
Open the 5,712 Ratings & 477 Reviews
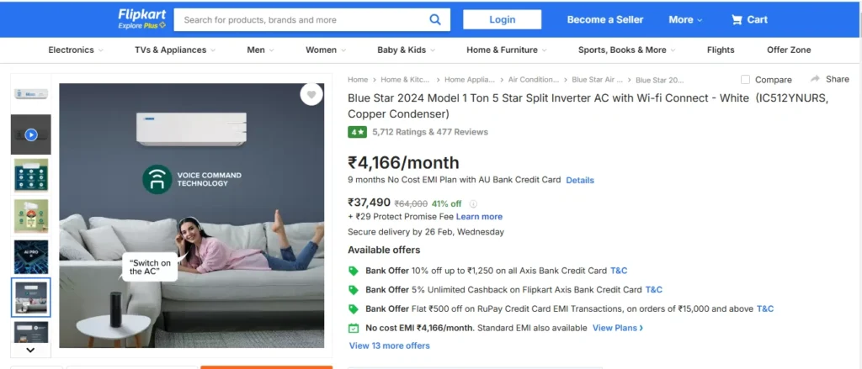(x=430, y=132)
